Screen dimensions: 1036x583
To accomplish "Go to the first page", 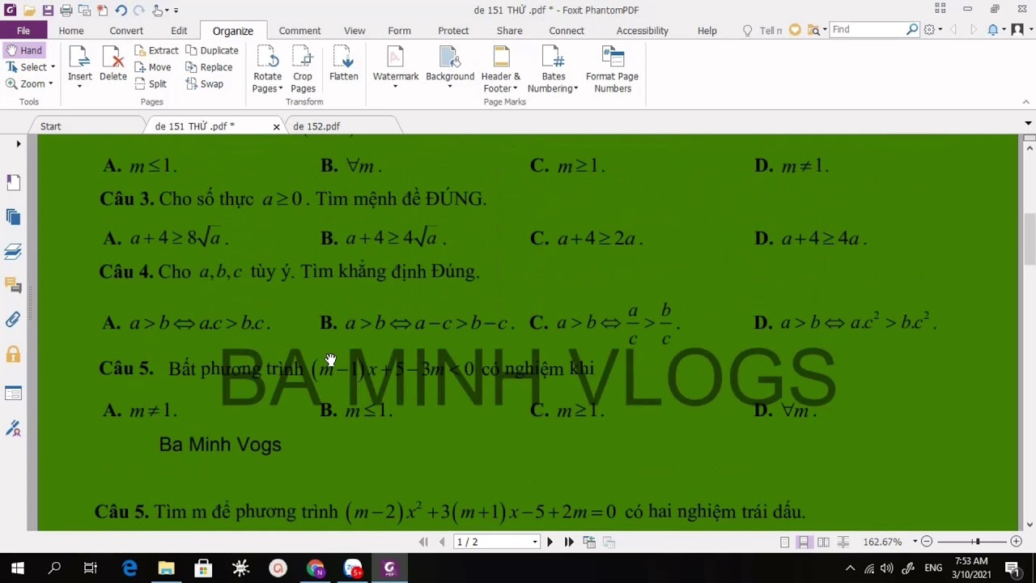I will (423, 542).
